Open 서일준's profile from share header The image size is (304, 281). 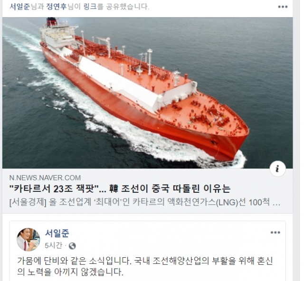pos(20,7)
